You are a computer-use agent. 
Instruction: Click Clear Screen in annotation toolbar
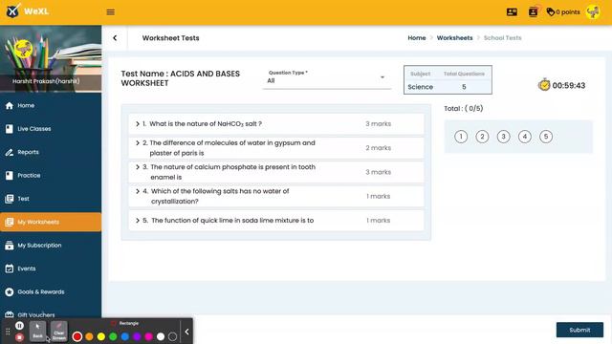click(59, 332)
